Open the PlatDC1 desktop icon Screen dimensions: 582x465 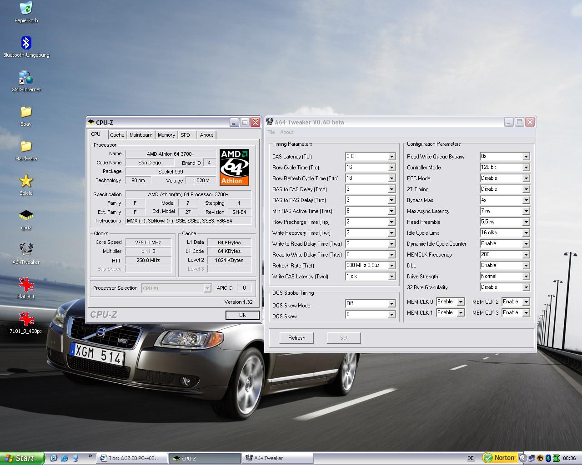click(x=26, y=285)
